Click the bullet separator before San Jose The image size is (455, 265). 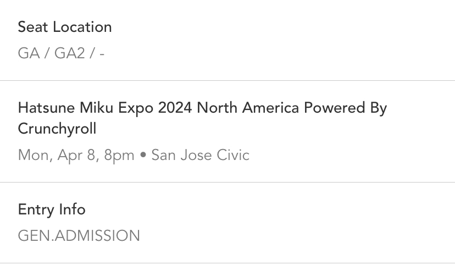tap(143, 156)
